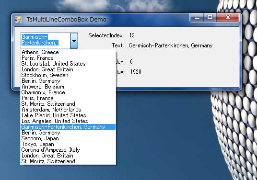Choose the Berlin, Germany entry above Sapporo

pos(68,133)
